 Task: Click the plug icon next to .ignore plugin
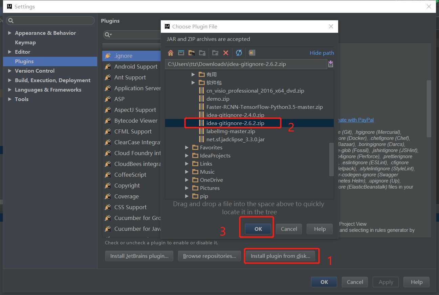coord(108,56)
